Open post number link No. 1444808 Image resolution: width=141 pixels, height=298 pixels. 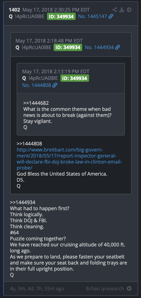coord(37,85)
